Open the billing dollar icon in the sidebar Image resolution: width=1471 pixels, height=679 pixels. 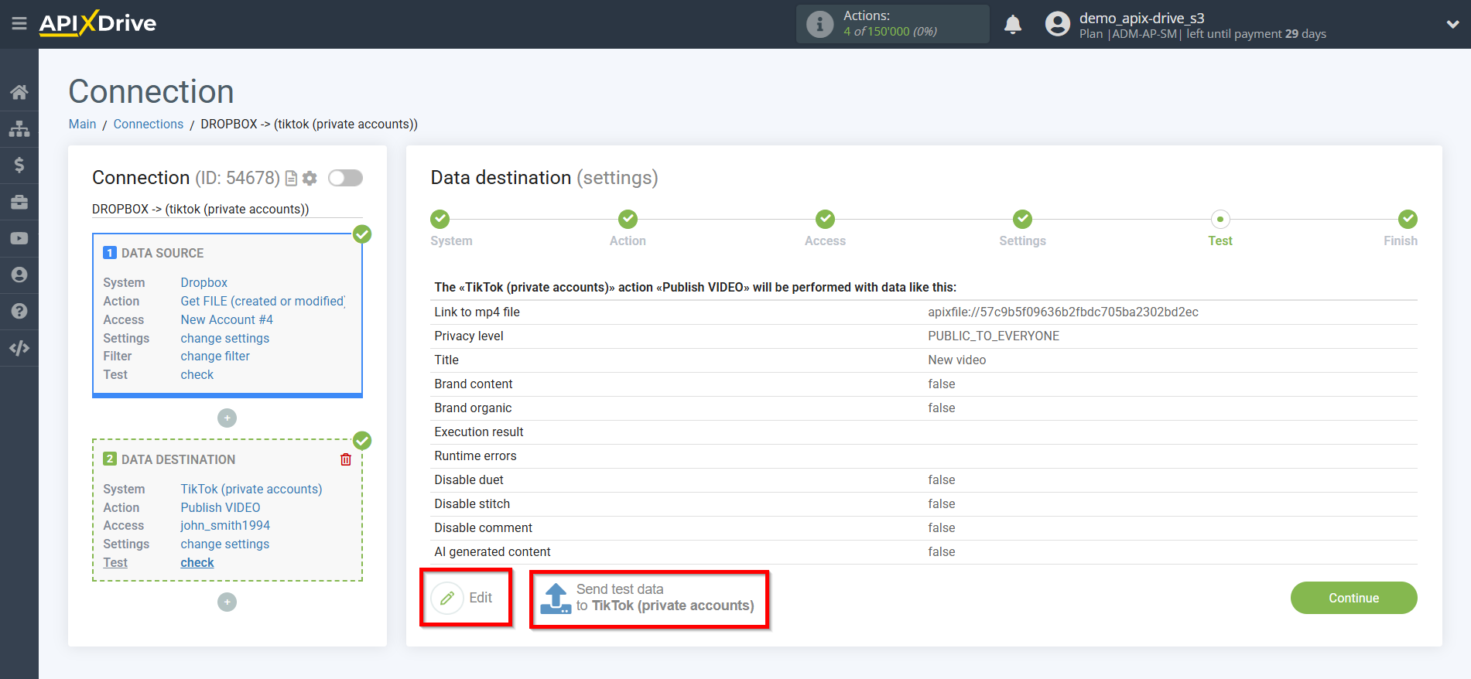tap(19, 165)
